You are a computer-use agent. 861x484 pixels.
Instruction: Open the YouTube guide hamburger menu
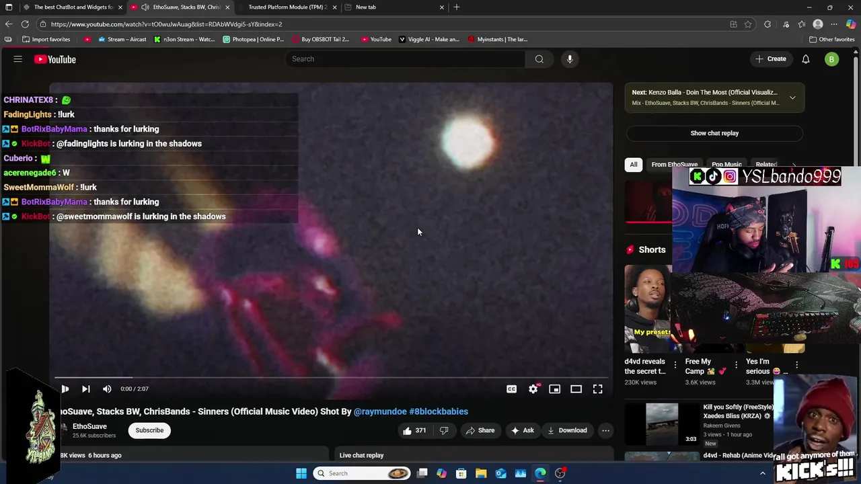(x=18, y=59)
